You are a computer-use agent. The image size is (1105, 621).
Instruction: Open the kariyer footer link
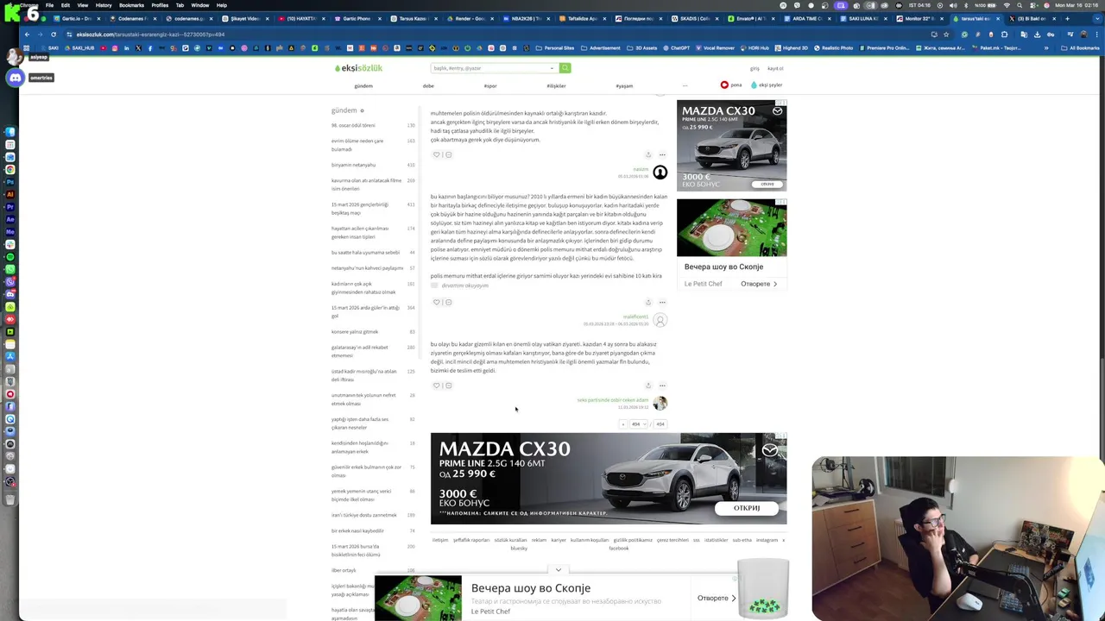point(559,540)
